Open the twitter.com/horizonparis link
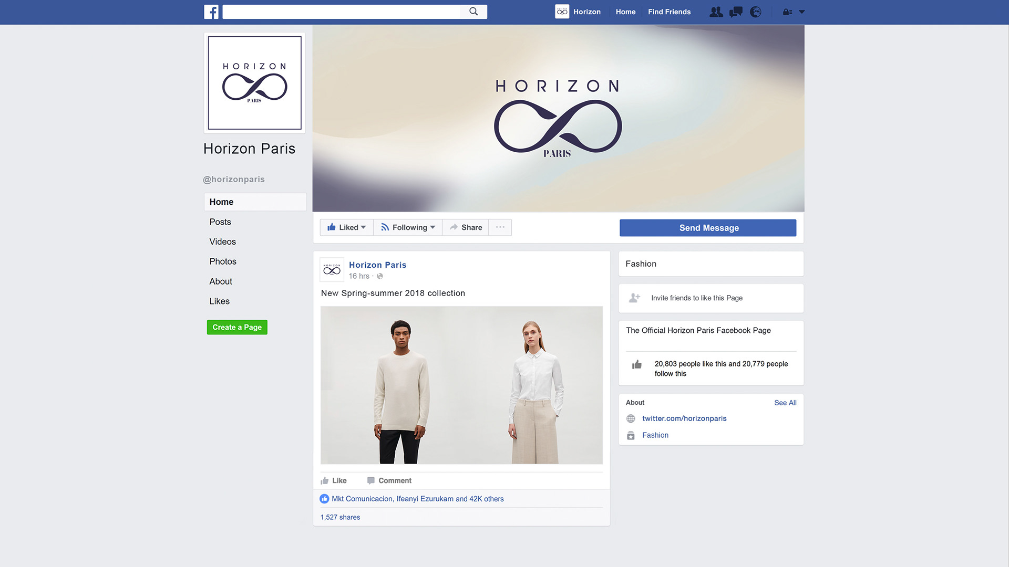Viewport: 1009px width, 567px height. [684, 418]
